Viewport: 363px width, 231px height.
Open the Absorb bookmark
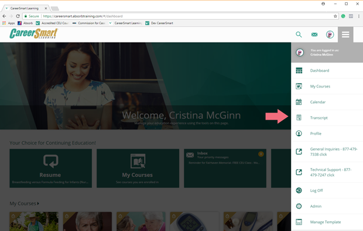click(25, 23)
